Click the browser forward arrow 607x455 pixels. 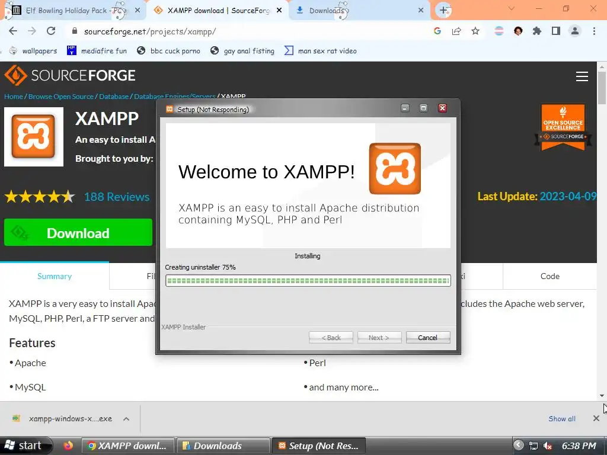[x=32, y=31]
